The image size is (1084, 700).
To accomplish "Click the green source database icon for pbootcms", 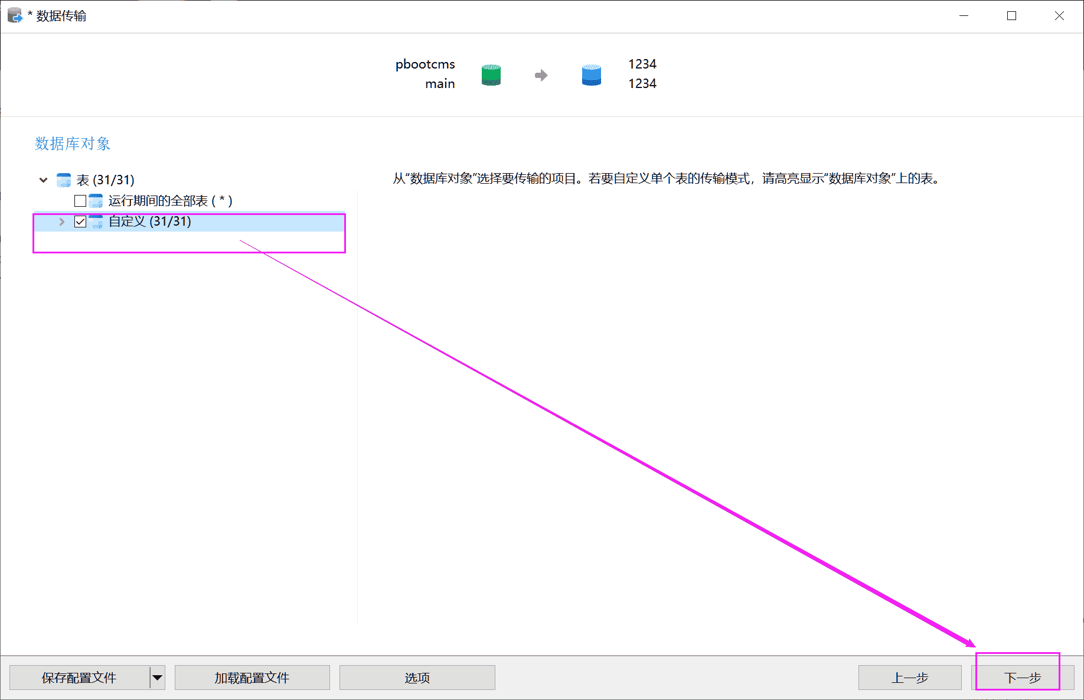I will (491, 74).
